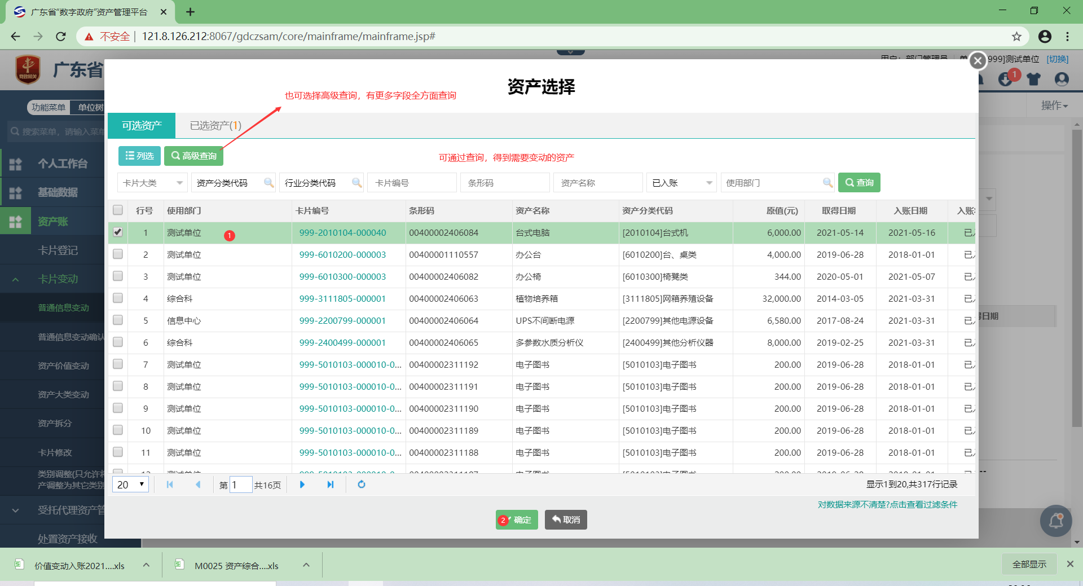Check row 5 UPS不间断电源 checkbox
Screen dimensions: 1083x586
tap(118, 320)
